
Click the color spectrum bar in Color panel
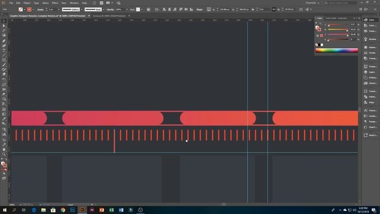tap(337, 51)
